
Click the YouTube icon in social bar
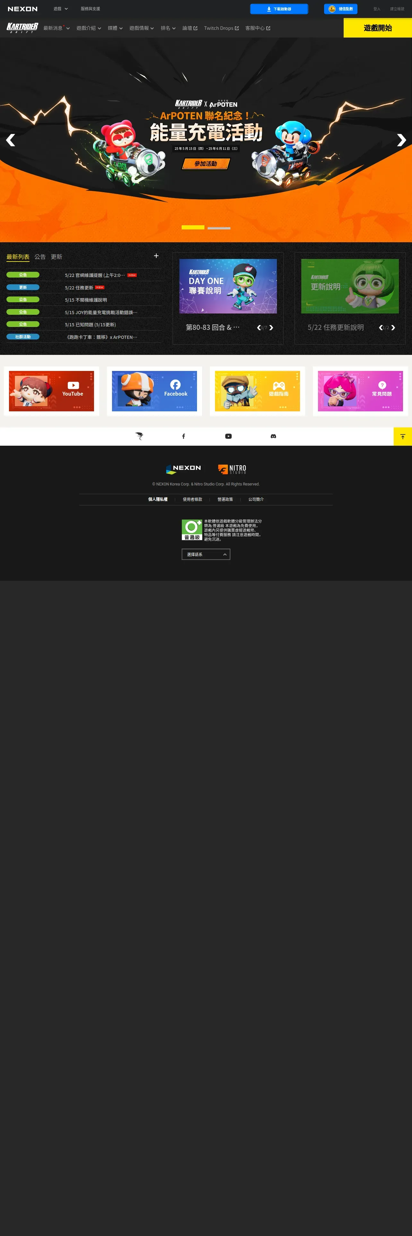228,436
